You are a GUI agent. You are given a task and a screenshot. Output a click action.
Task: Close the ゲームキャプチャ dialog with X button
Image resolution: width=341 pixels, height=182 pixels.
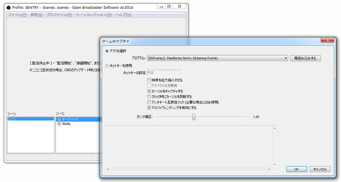[327, 40]
